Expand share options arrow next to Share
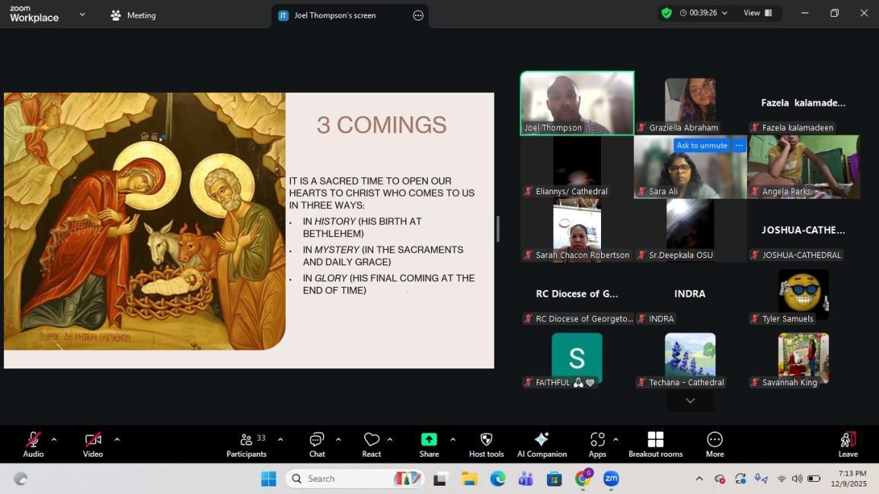Viewport: 879px width, 494px height. [452, 440]
